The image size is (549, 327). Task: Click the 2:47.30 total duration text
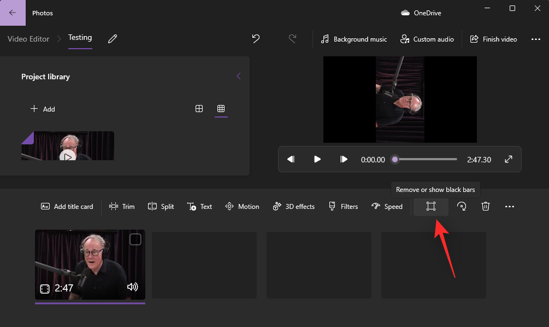coord(479,160)
